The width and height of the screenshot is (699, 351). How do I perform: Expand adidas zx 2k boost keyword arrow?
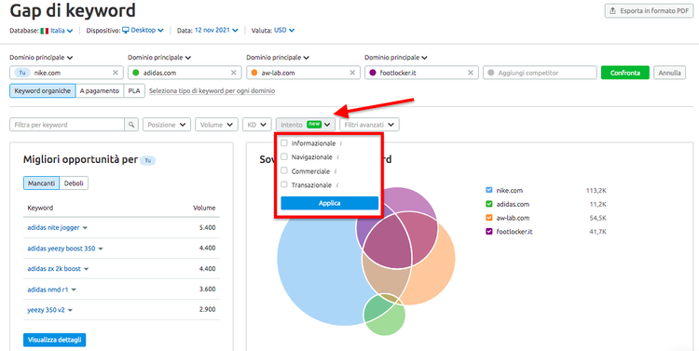tap(87, 269)
